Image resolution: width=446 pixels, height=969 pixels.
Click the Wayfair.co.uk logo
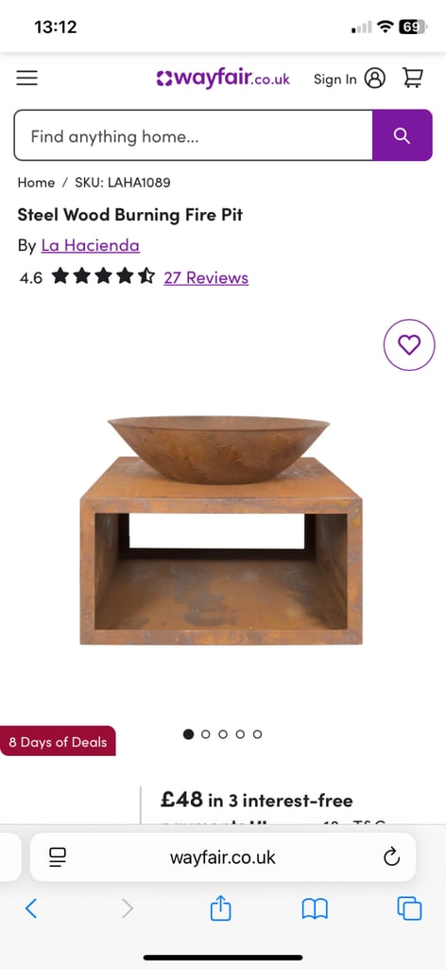pyautogui.click(x=223, y=79)
